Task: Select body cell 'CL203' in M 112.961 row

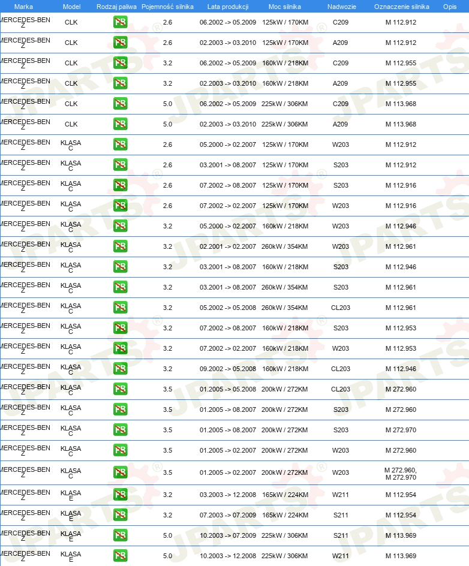Action: click(341, 308)
